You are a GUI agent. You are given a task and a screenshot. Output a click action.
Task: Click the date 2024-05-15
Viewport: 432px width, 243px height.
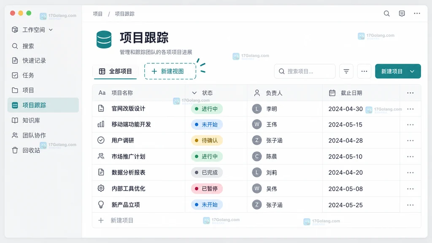point(345,124)
